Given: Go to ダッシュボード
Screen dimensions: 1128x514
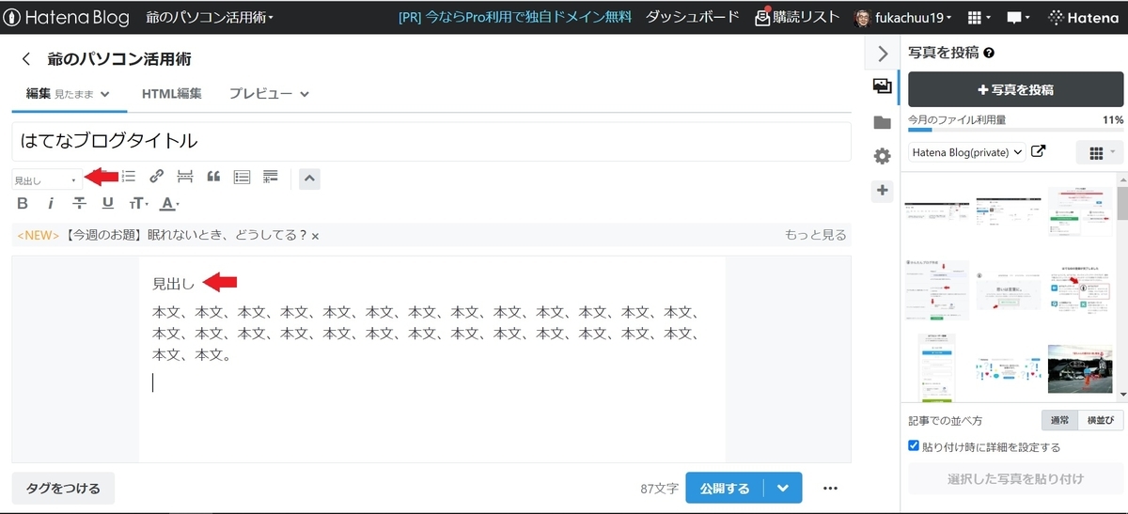Looking at the screenshot, I should [693, 17].
